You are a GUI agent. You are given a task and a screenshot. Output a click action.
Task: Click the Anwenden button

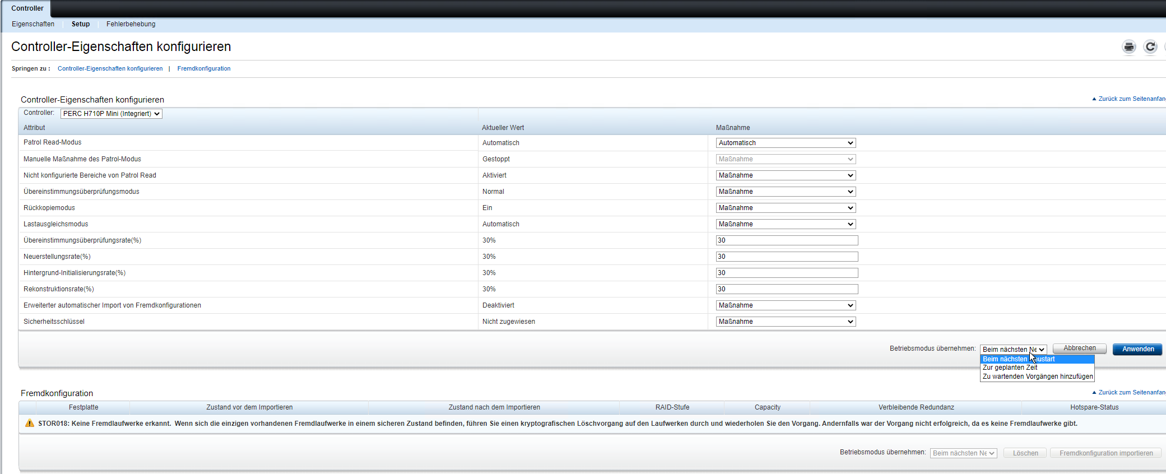[x=1137, y=349]
